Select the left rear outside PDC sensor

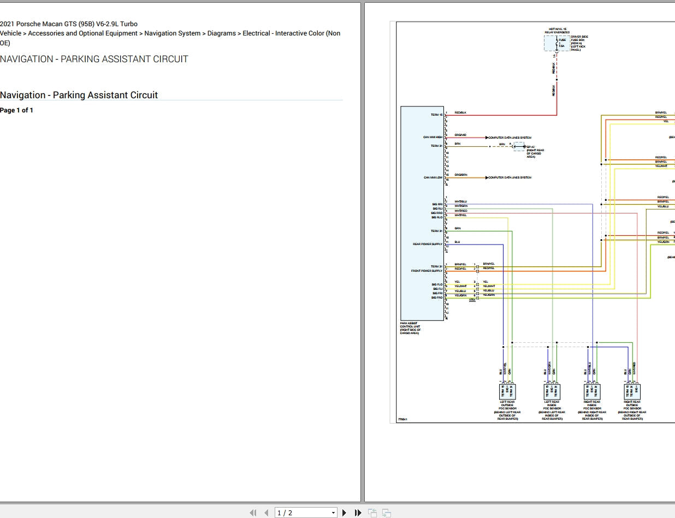(x=507, y=391)
